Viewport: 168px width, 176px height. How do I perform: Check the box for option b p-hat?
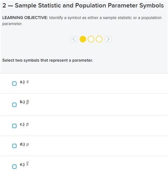15,105
